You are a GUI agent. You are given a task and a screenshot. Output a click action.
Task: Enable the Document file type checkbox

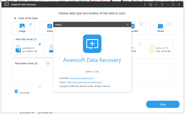coord(141,24)
